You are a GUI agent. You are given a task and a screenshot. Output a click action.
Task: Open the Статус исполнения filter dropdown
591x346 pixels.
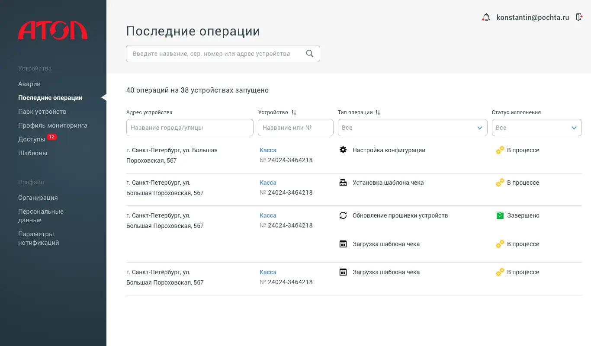[536, 128]
